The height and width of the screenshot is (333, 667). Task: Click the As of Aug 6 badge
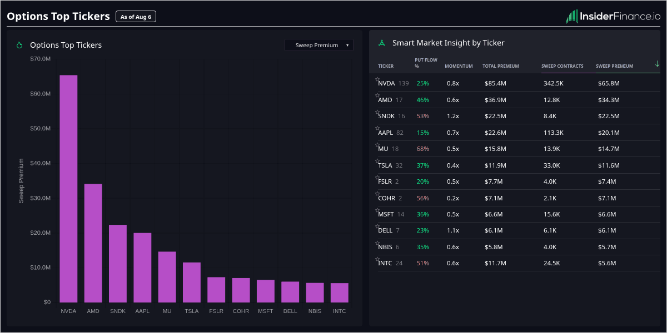[136, 17]
